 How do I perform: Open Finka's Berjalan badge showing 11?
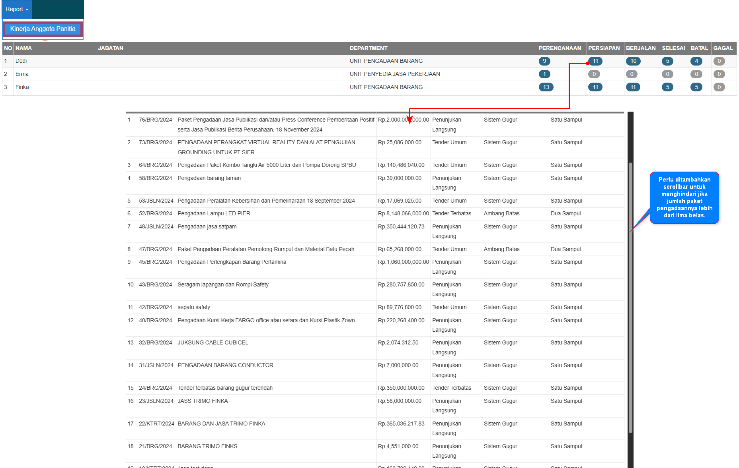(x=633, y=87)
